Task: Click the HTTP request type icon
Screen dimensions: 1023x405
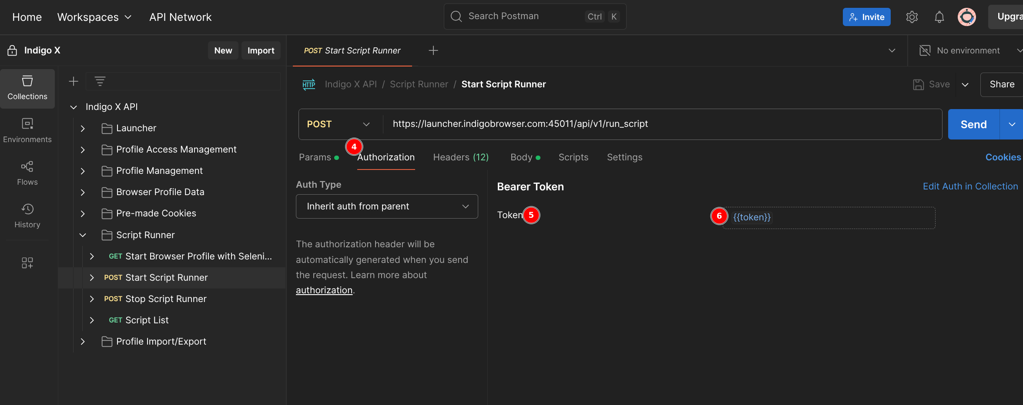Action: [309, 84]
